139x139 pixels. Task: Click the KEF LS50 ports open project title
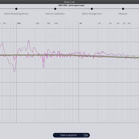tap(71, 6)
